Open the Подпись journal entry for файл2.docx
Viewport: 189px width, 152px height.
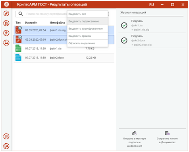(152, 40)
